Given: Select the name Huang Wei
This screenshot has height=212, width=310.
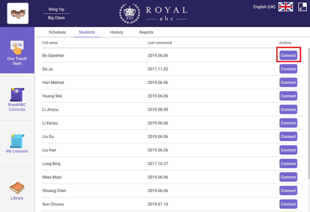Looking at the screenshot, I should 52,96.
